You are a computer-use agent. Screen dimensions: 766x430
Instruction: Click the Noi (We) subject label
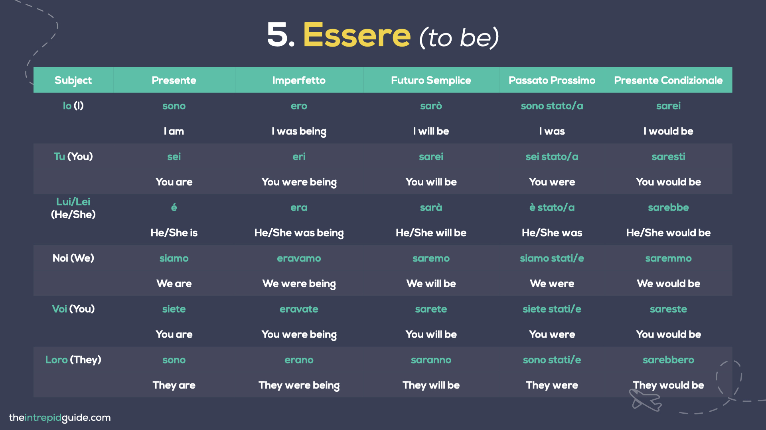pyautogui.click(x=73, y=258)
